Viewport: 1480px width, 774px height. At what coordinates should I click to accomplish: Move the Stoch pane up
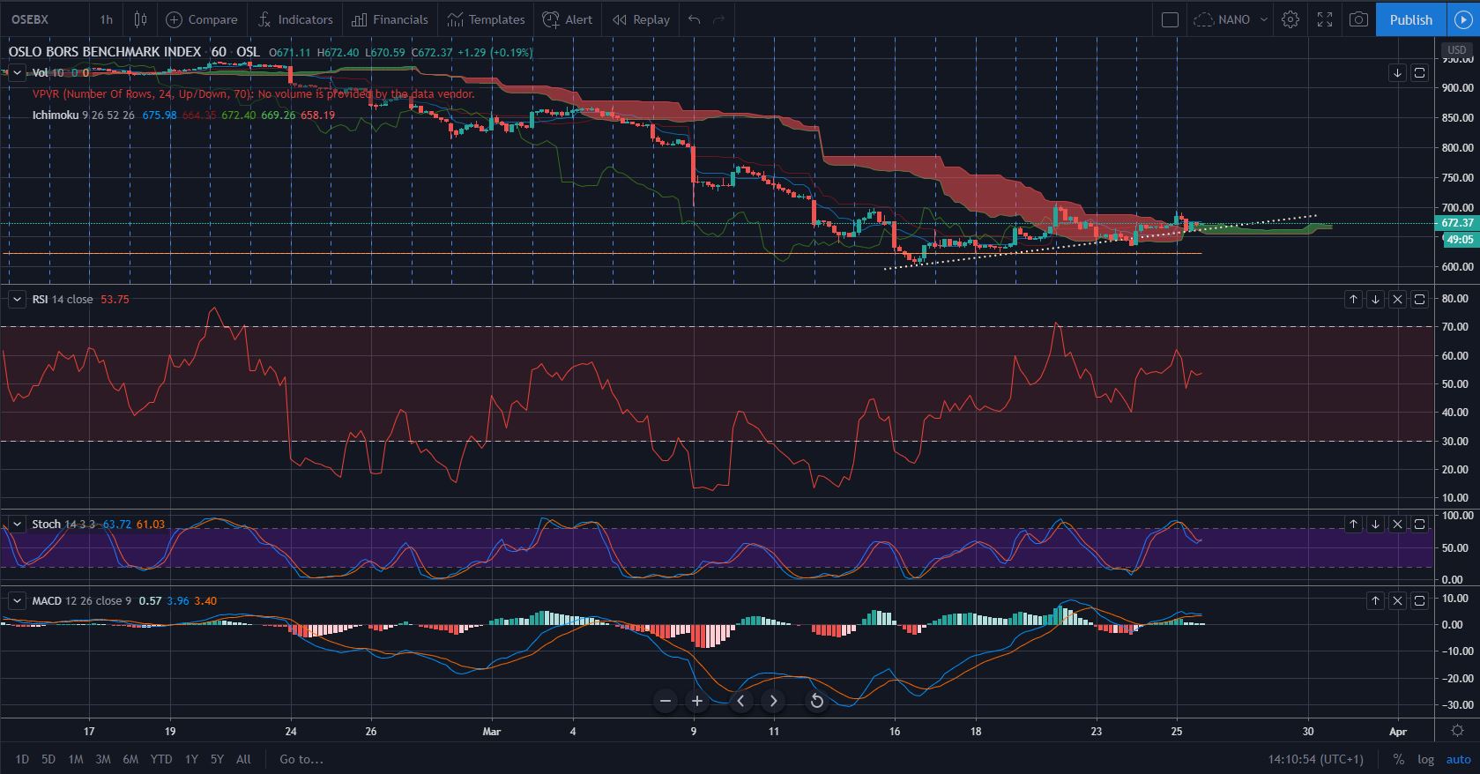point(1353,525)
